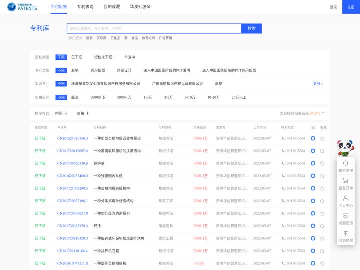Favorite star for 一种苗期收卸膜机的扶苗结构
The image size is (360, 270).
[322, 151]
